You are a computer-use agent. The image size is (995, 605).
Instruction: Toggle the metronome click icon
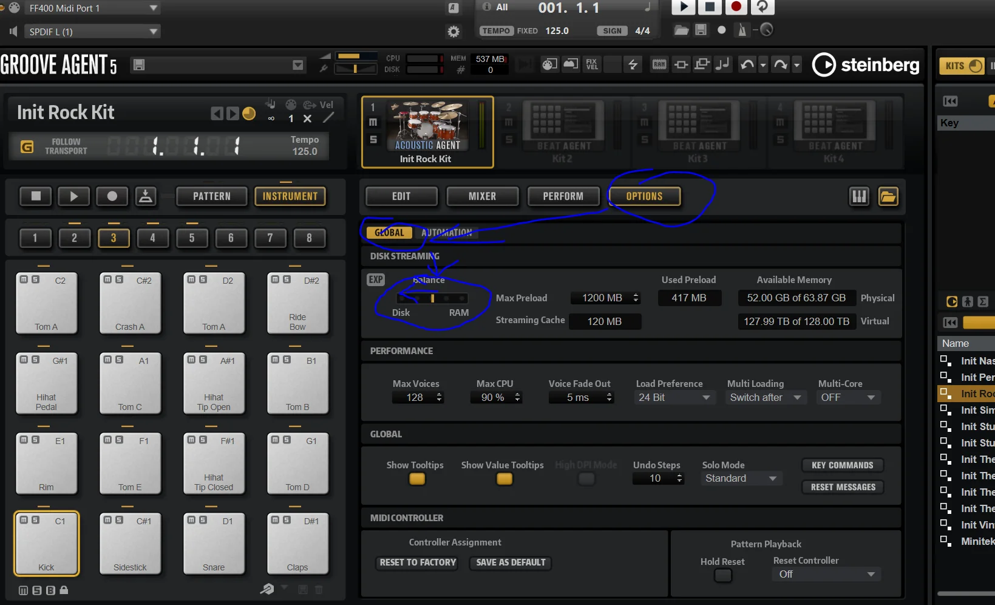pos(742,30)
